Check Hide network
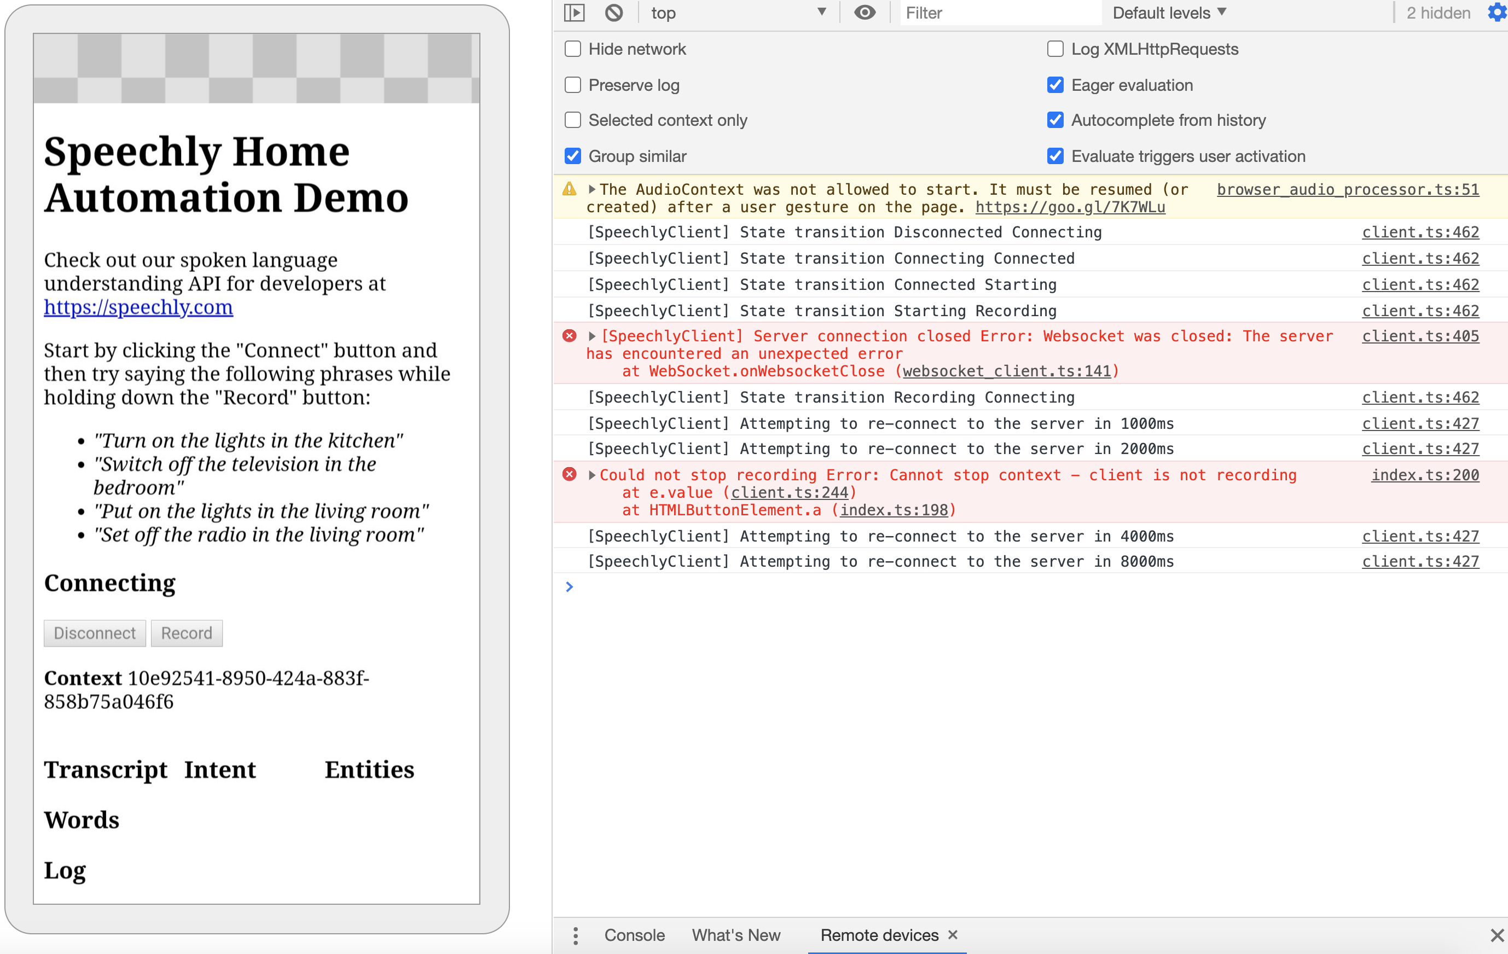 click(572, 49)
